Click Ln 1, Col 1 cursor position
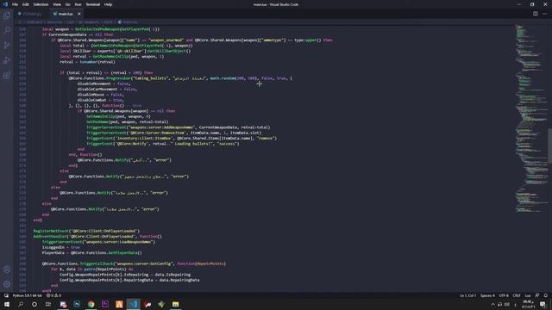 [467, 295]
